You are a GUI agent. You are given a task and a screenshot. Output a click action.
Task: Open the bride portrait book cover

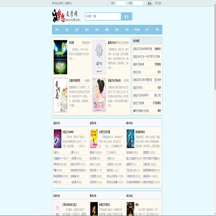99,95
